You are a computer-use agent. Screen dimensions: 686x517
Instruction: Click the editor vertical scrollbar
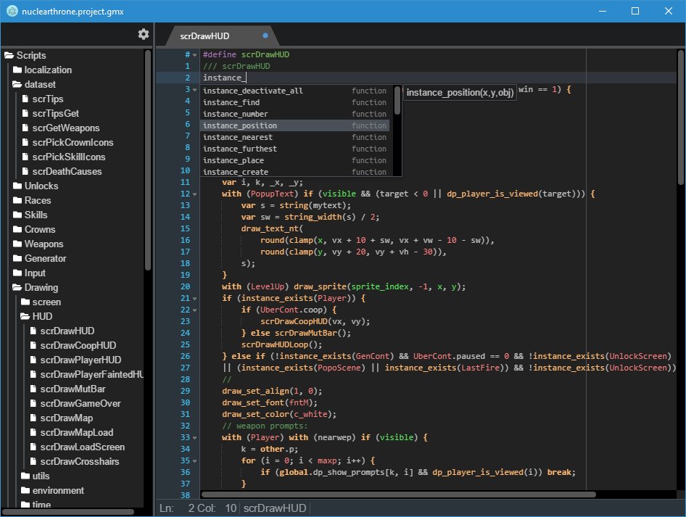coord(681,117)
